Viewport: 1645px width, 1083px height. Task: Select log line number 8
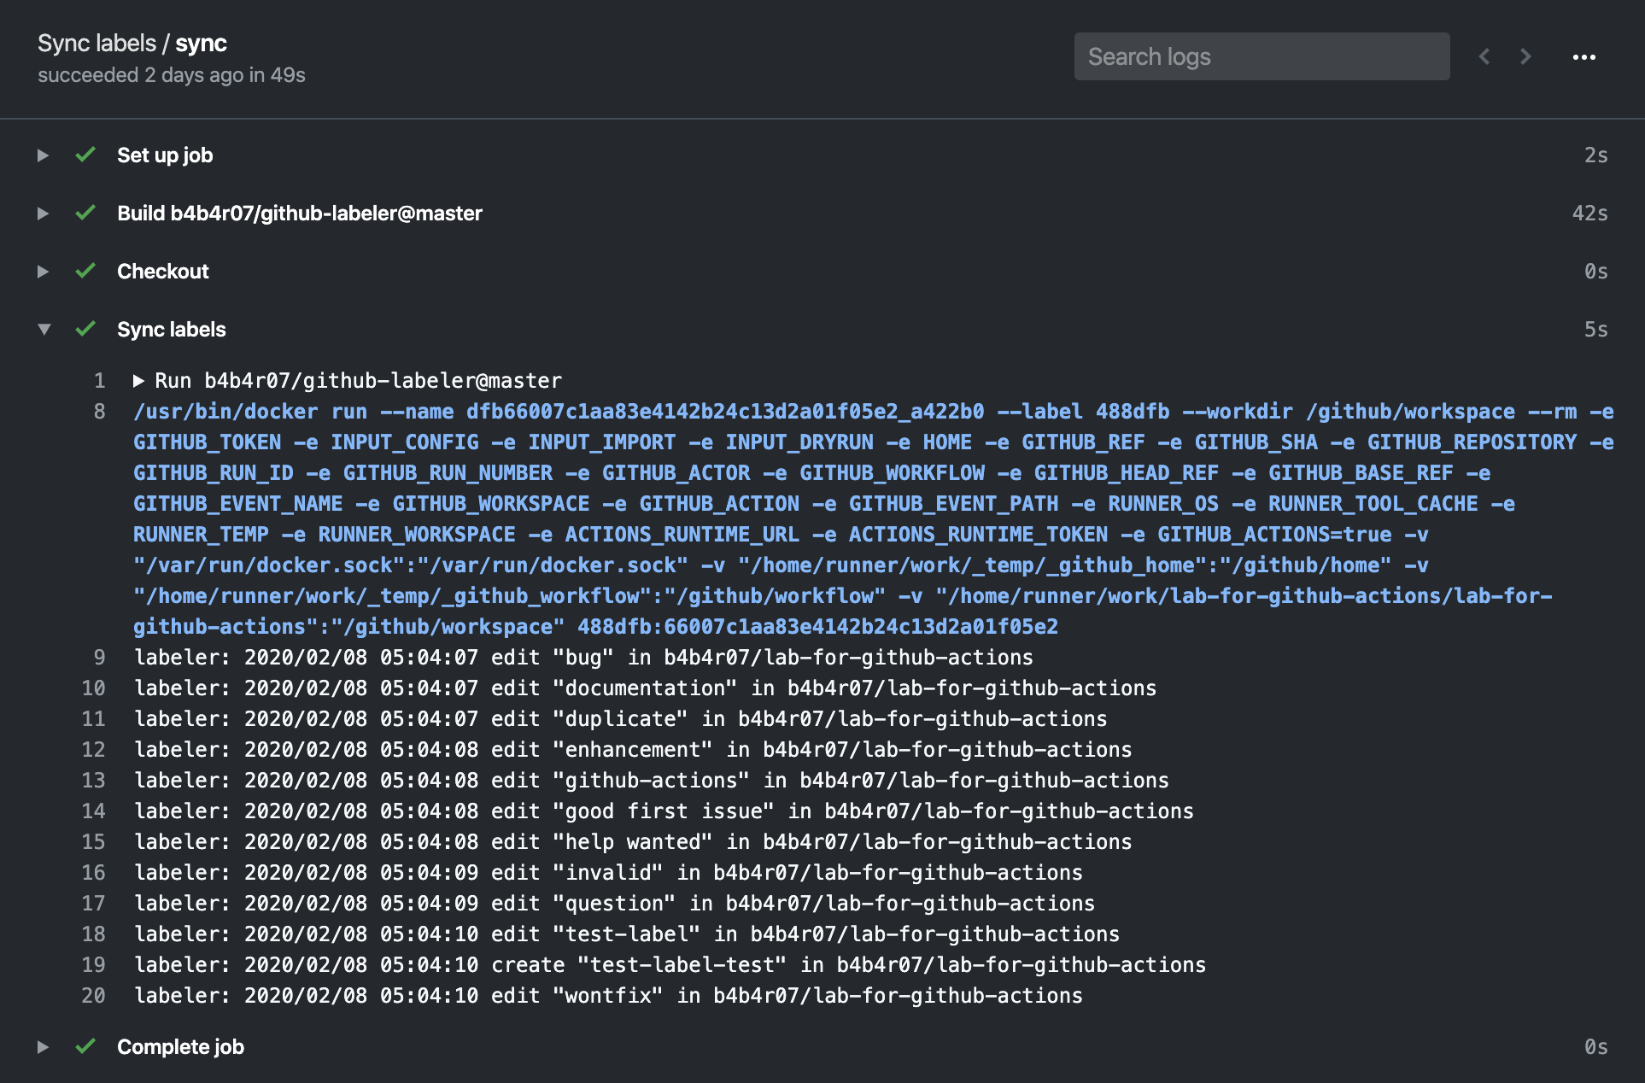pos(100,412)
